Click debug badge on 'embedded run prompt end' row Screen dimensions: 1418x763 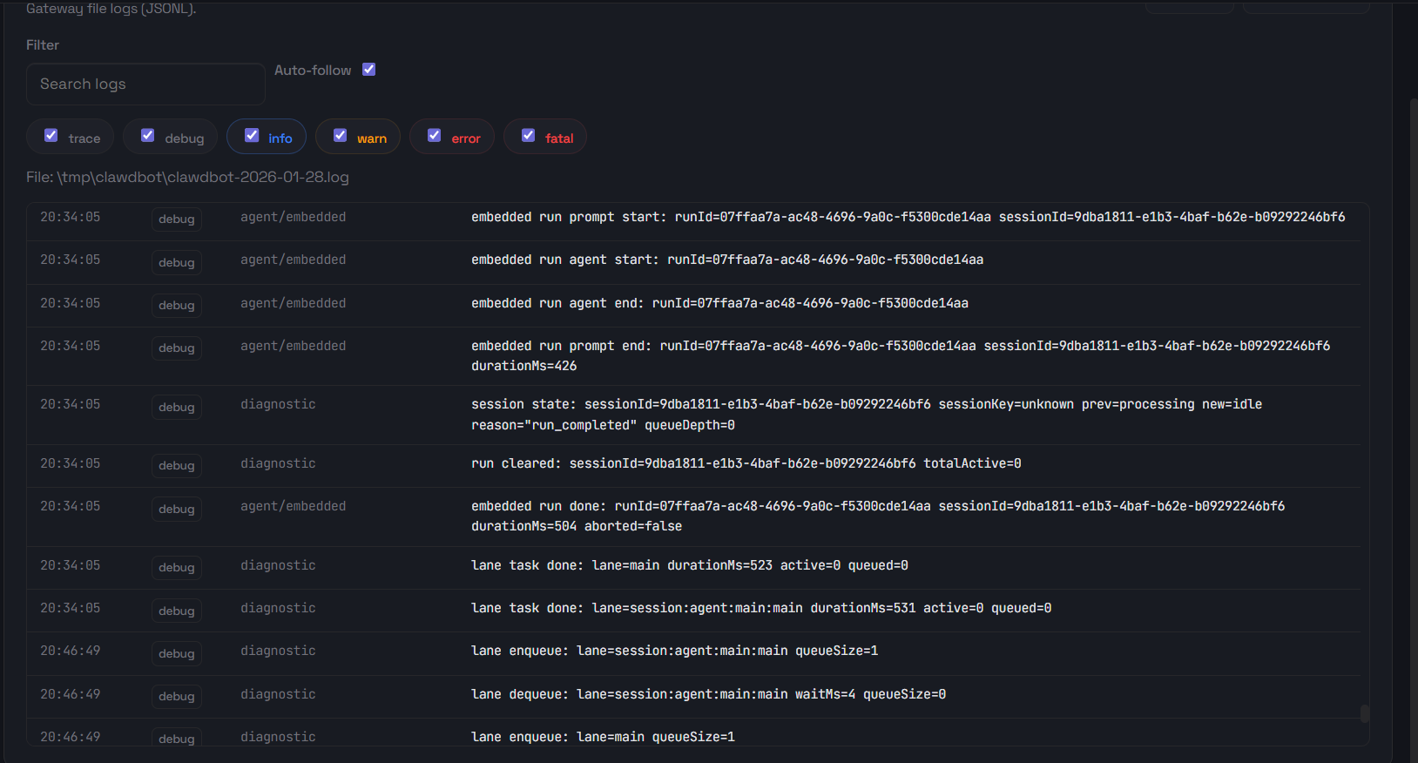tap(177, 348)
